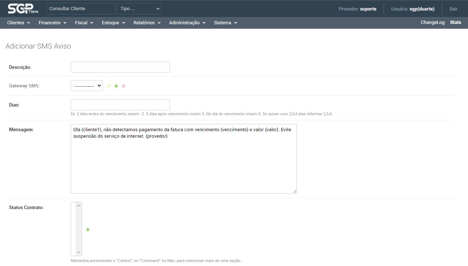Screen dimensions: 468x266
Task: Click the Status Contrato list scroll down arrow
Action: (79, 253)
